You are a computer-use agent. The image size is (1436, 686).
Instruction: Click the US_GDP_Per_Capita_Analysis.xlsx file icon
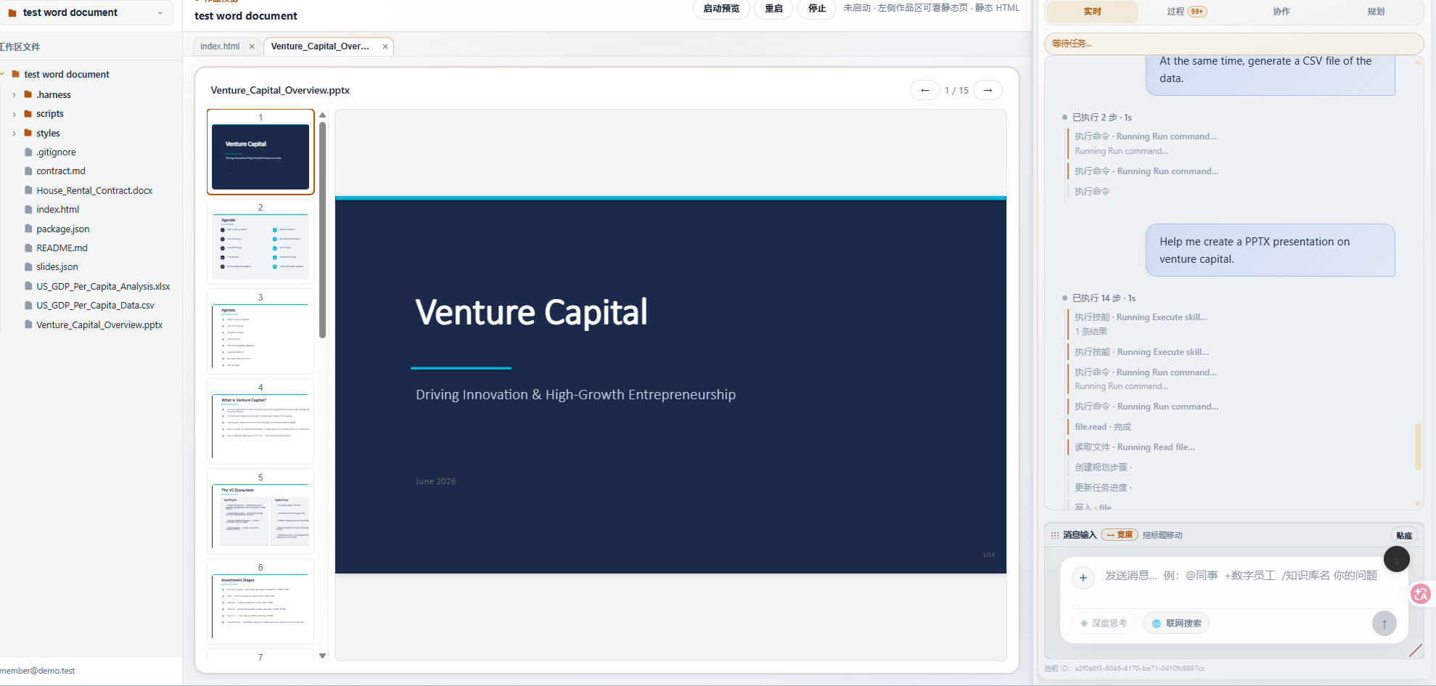tap(28, 286)
